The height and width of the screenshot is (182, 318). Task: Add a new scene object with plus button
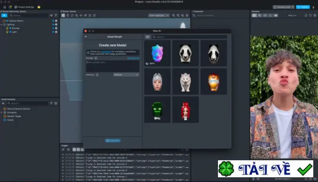point(4,16)
